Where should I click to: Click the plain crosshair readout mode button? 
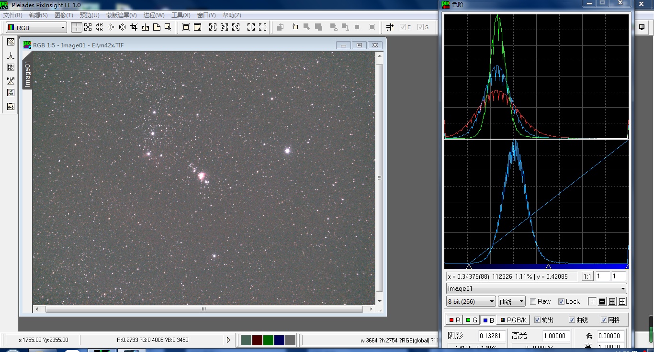click(x=592, y=302)
